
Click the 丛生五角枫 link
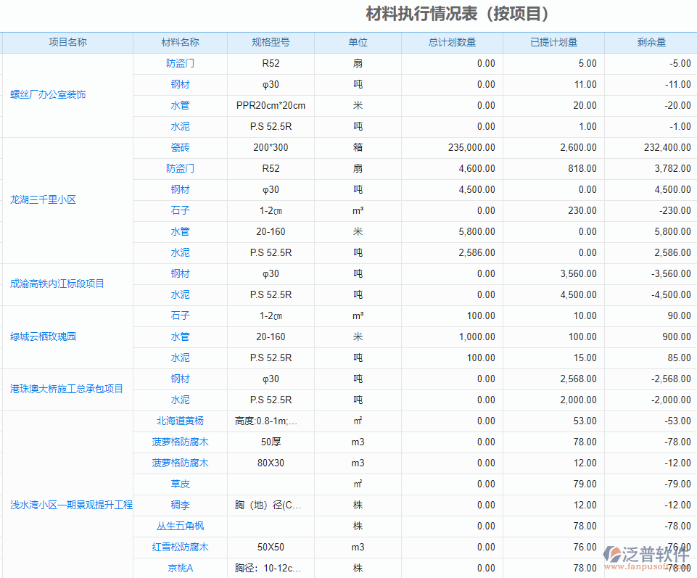point(178,526)
